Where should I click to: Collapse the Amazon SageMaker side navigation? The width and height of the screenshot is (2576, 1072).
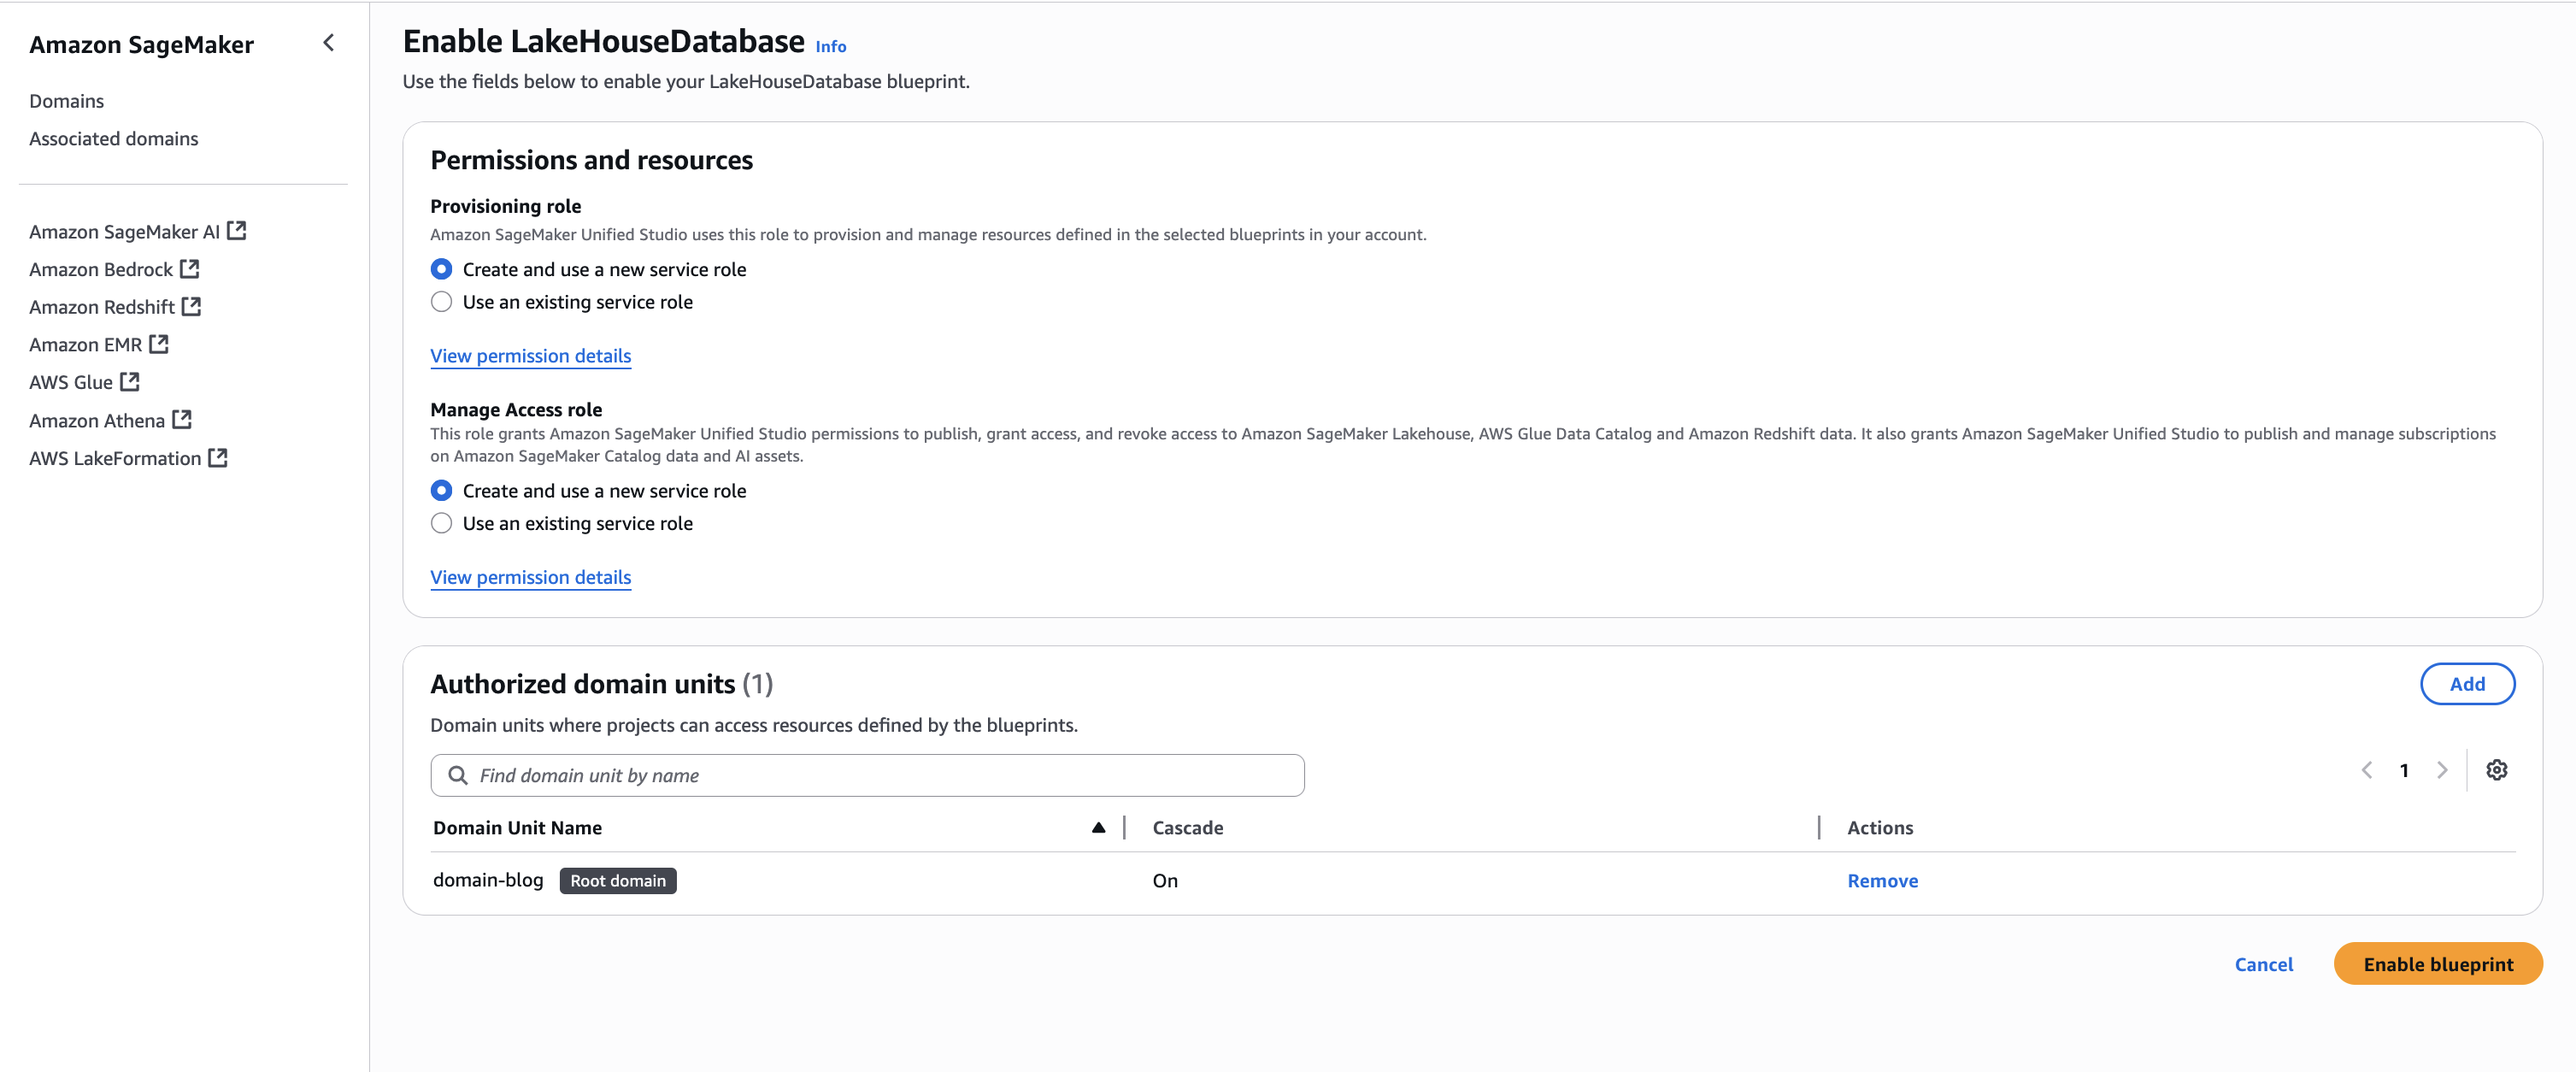point(328,43)
